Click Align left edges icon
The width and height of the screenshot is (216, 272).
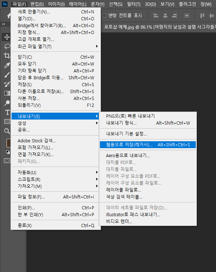click(156, 16)
